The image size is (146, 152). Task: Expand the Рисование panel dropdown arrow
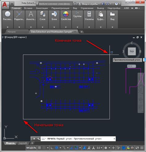click(8, 27)
